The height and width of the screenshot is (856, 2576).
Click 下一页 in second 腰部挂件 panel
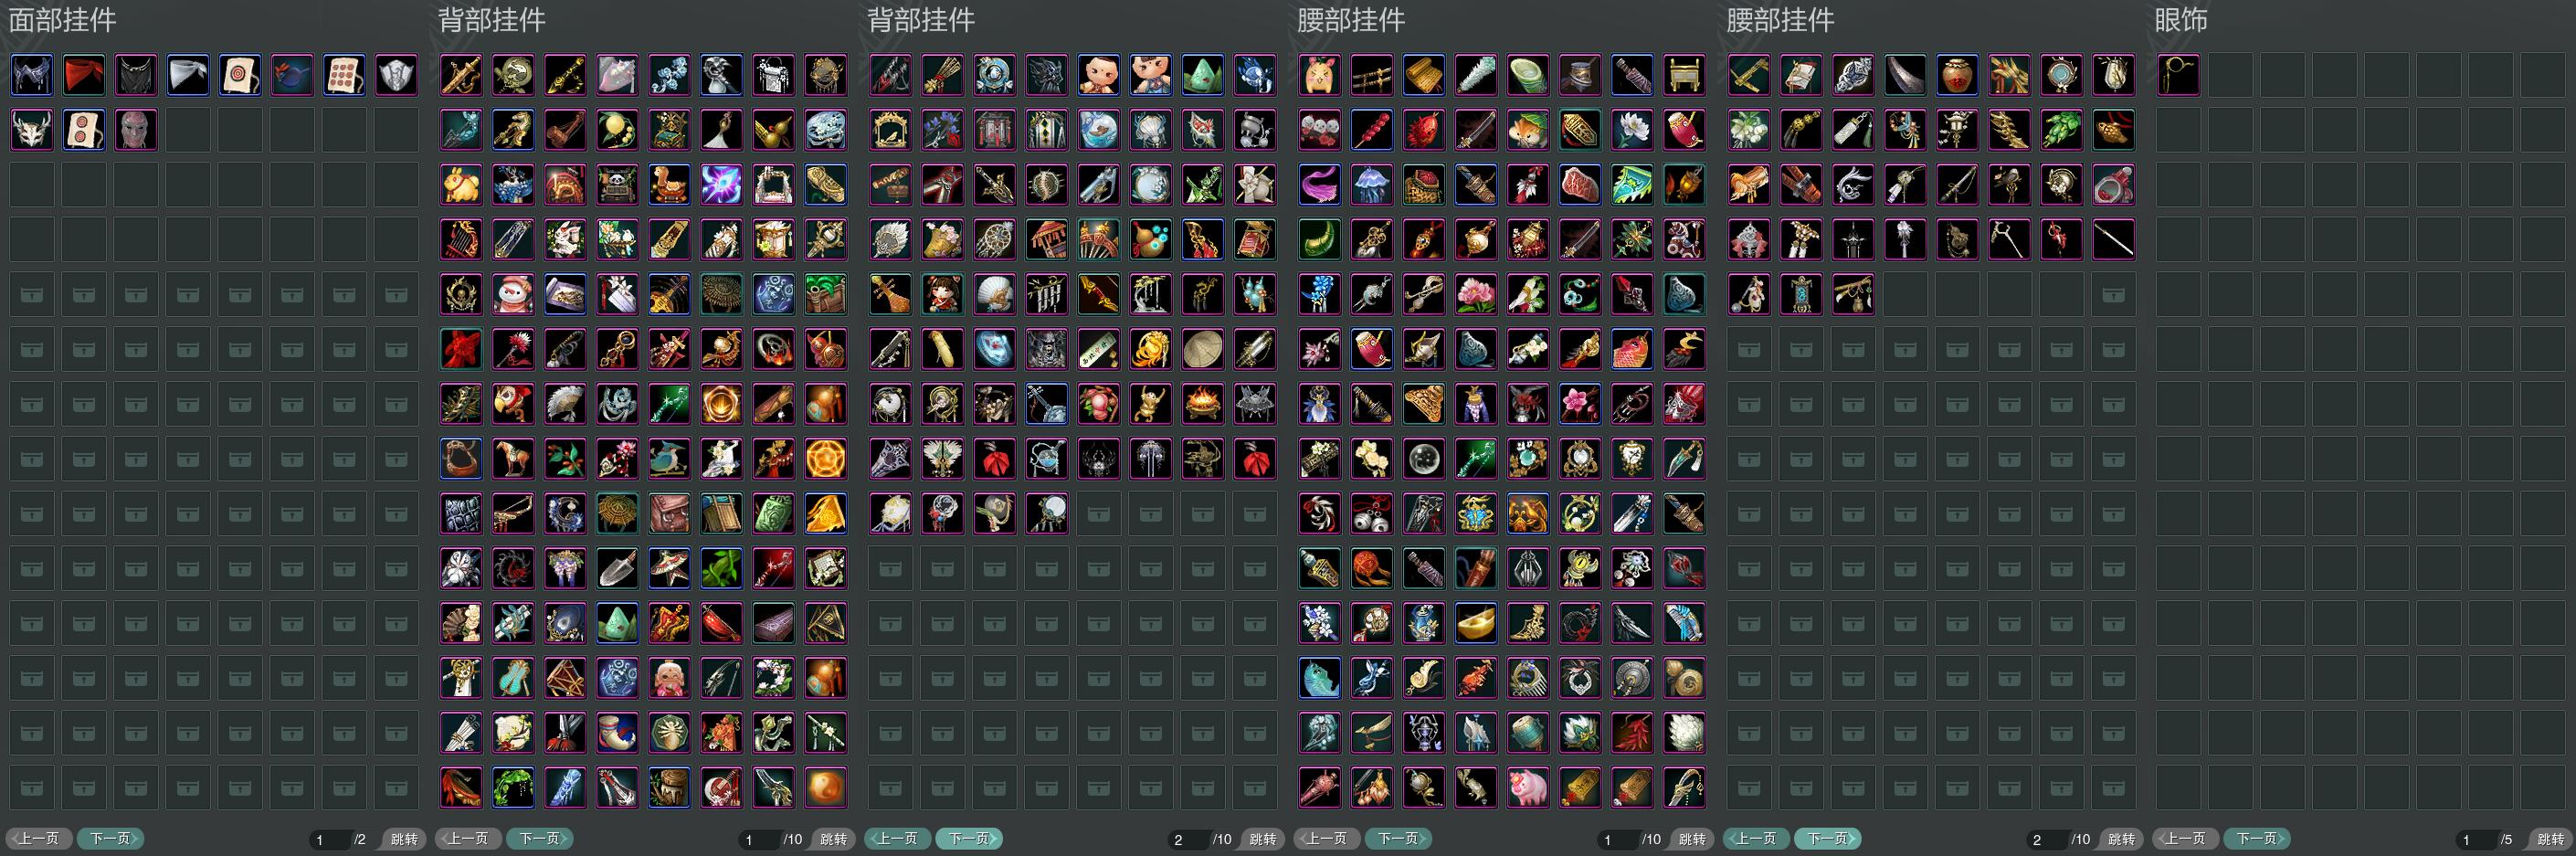1828,839
